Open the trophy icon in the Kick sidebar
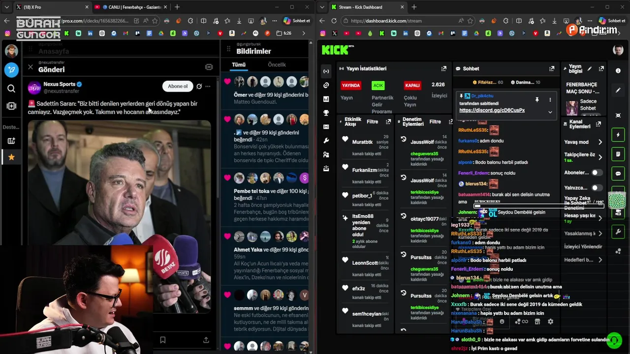Image resolution: width=630 pixels, height=354 pixels. pyautogui.click(x=326, y=113)
